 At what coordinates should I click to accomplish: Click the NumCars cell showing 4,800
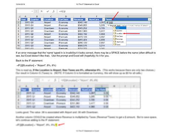[97, 40]
